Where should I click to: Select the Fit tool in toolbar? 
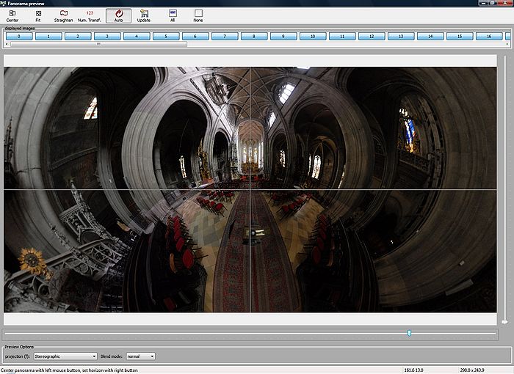tap(38, 15)
